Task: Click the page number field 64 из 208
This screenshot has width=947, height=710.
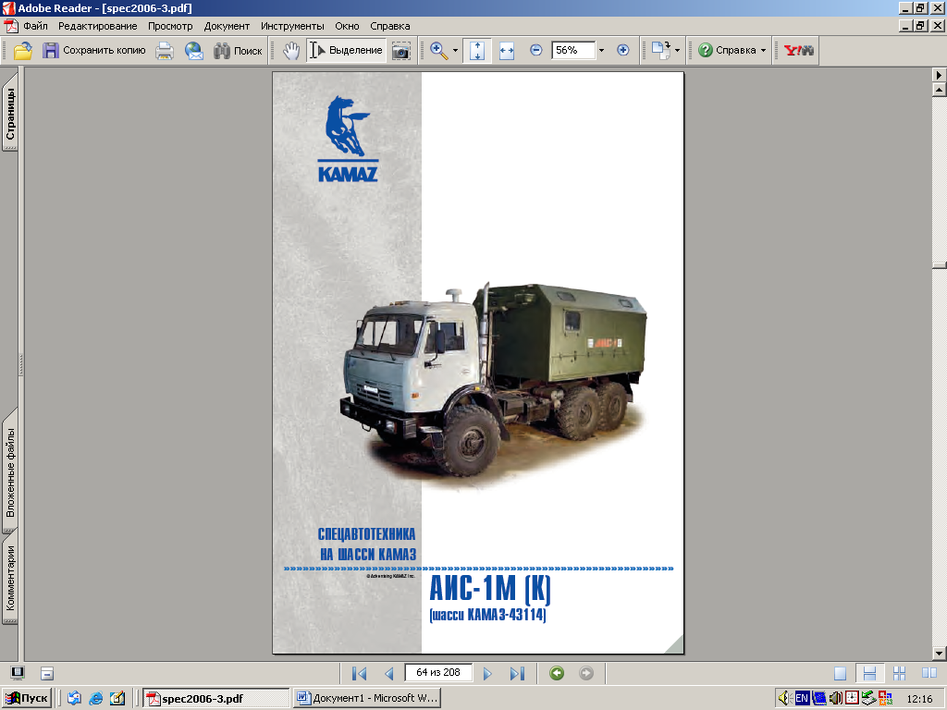Action: point(438,673)
